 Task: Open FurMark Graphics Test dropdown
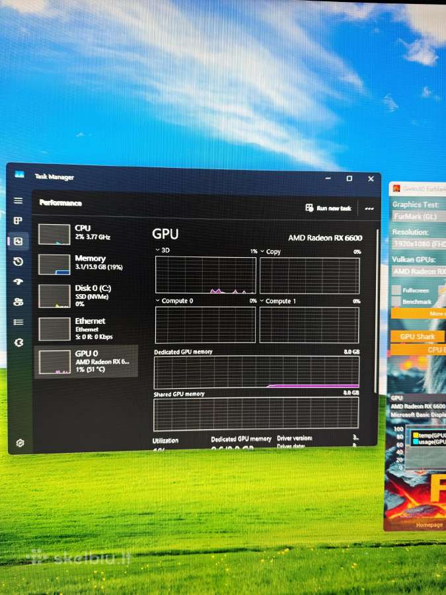click(419, 217)
